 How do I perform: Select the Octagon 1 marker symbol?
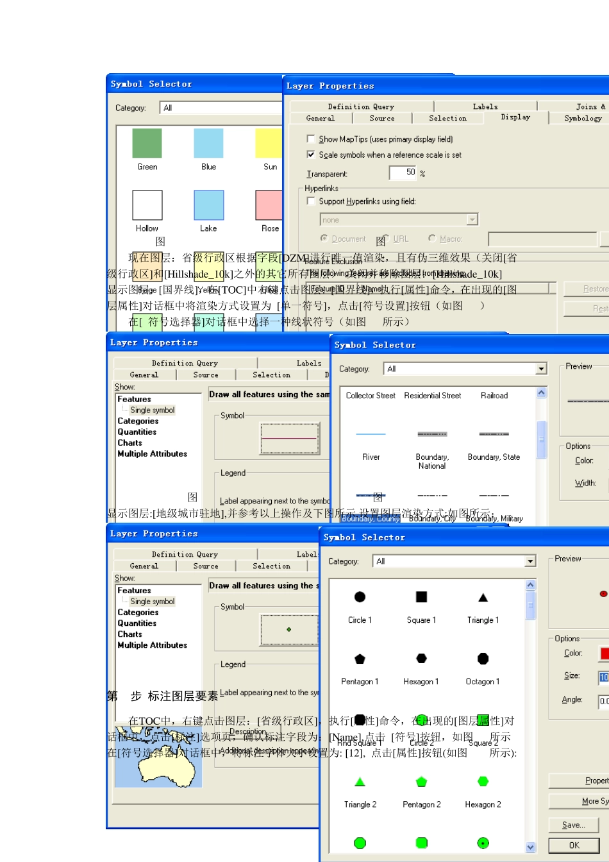point(483,659)
